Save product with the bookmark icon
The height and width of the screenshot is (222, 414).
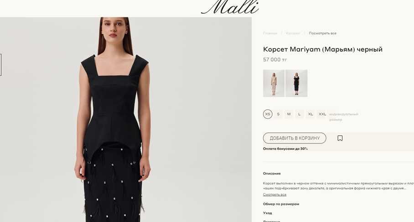(x=340, y=138)
